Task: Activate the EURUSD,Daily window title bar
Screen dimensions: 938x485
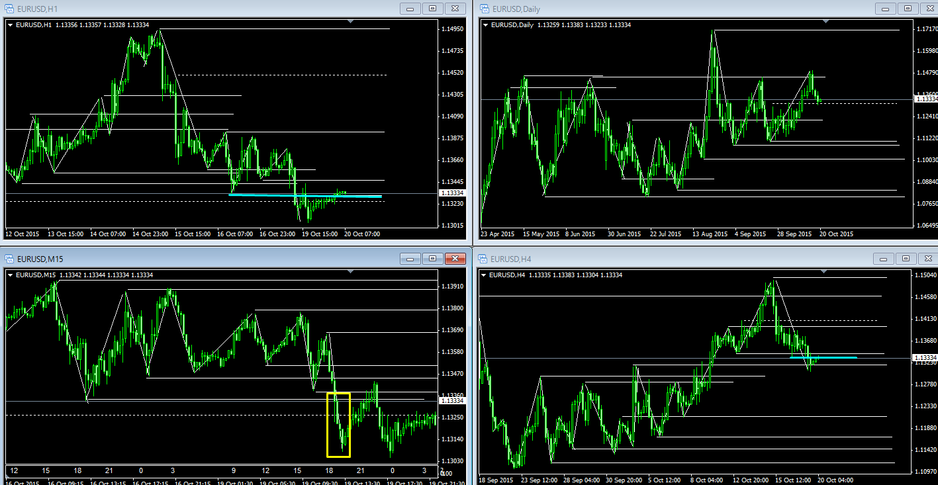Action: tap(662, 9)
